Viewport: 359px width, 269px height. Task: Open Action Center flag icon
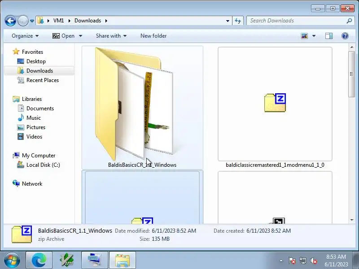292,260
